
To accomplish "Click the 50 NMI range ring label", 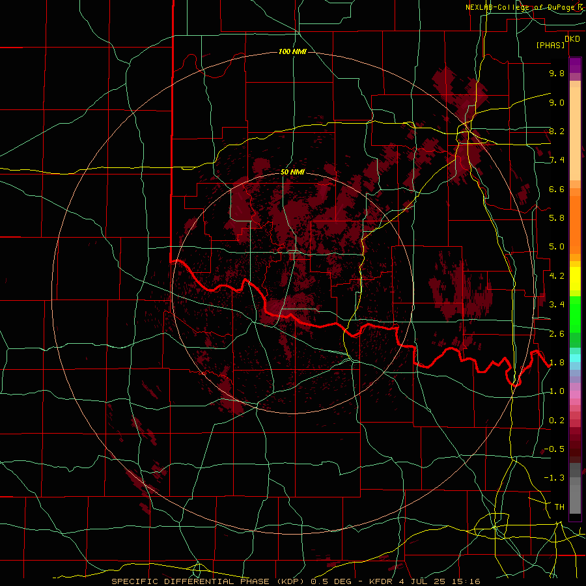I will [x=292, y=173].
